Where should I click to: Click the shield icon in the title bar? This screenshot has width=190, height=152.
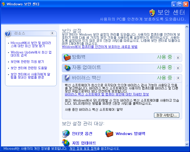[x=3, y=4]
